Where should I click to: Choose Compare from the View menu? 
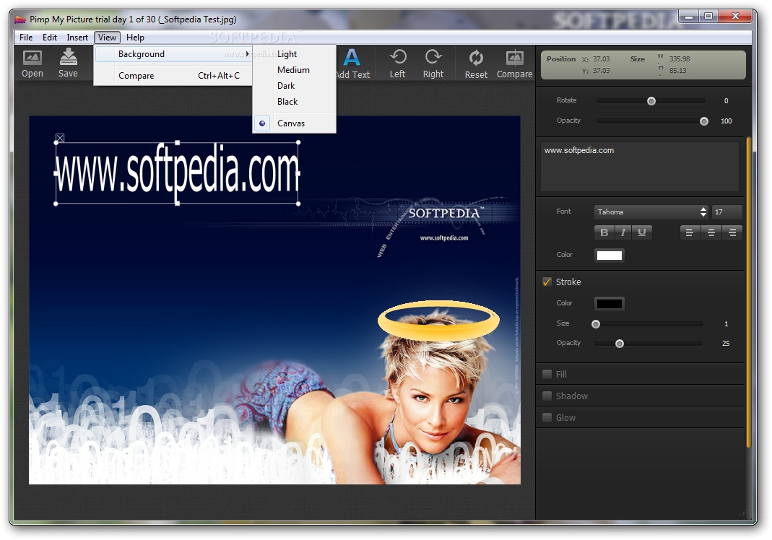tap(173, 75)
